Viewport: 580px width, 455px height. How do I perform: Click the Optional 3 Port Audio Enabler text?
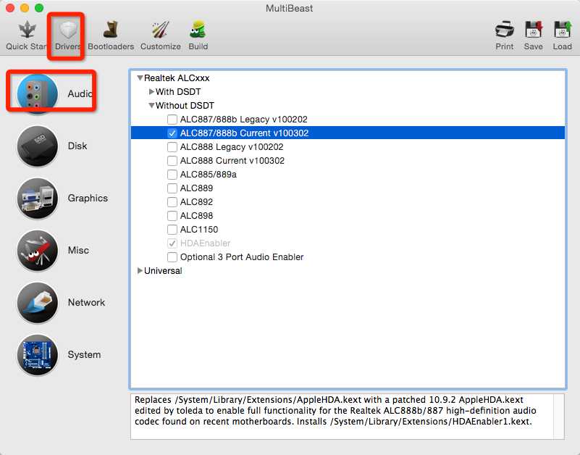tap(242, 257)
